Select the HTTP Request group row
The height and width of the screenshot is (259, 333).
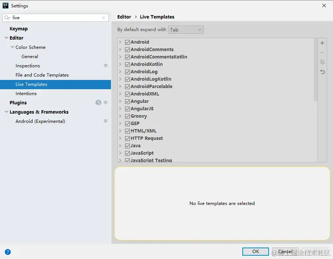point(216,138)
